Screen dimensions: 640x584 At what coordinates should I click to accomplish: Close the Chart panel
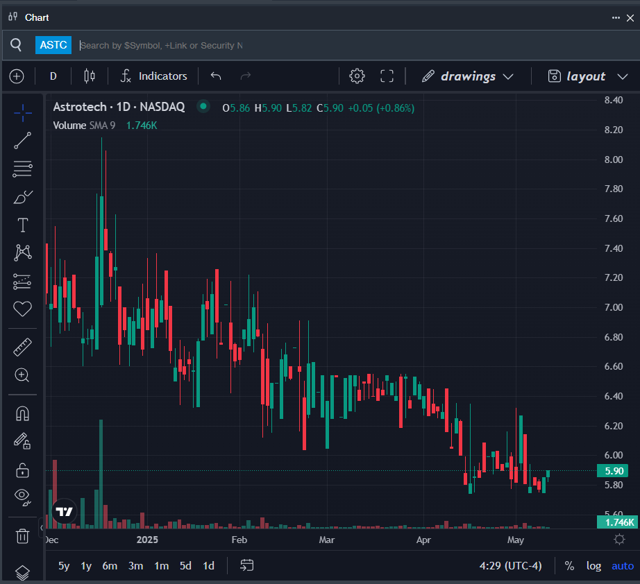(630, 18)
